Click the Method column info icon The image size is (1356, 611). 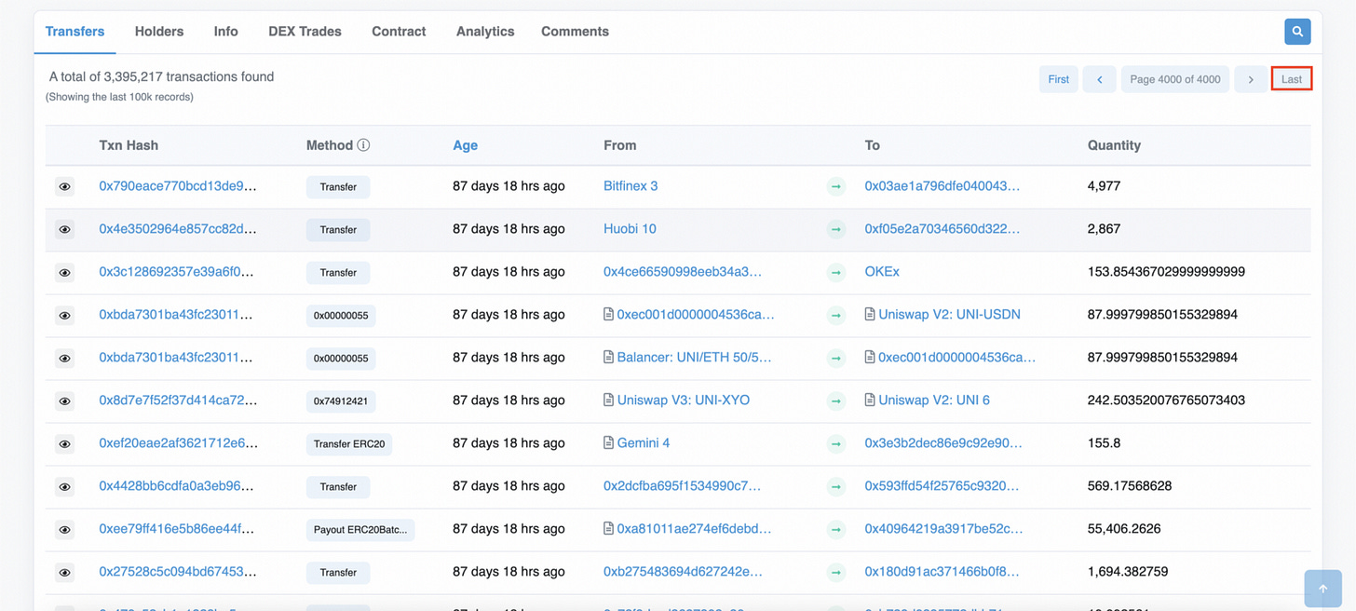click(x=363, y=145)
